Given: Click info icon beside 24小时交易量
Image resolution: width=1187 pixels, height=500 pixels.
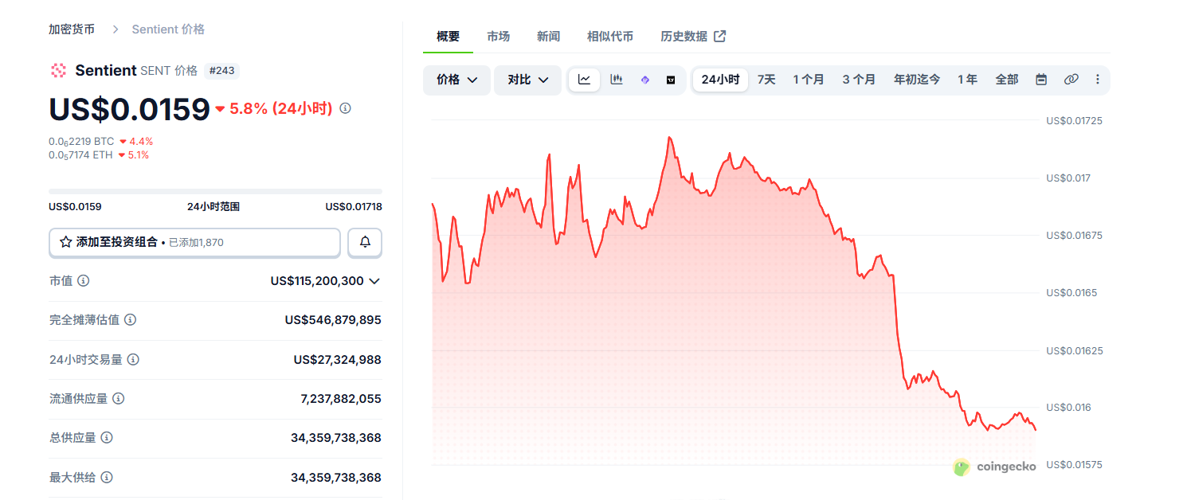Looking at the screenshot, I should click(x=133, y=359).
